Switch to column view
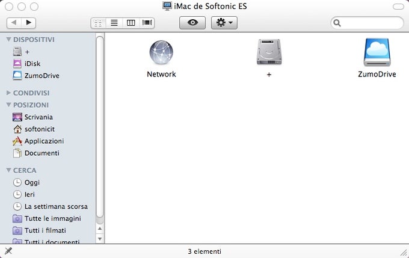The image size is (409, 258). [x=131, y=23]
